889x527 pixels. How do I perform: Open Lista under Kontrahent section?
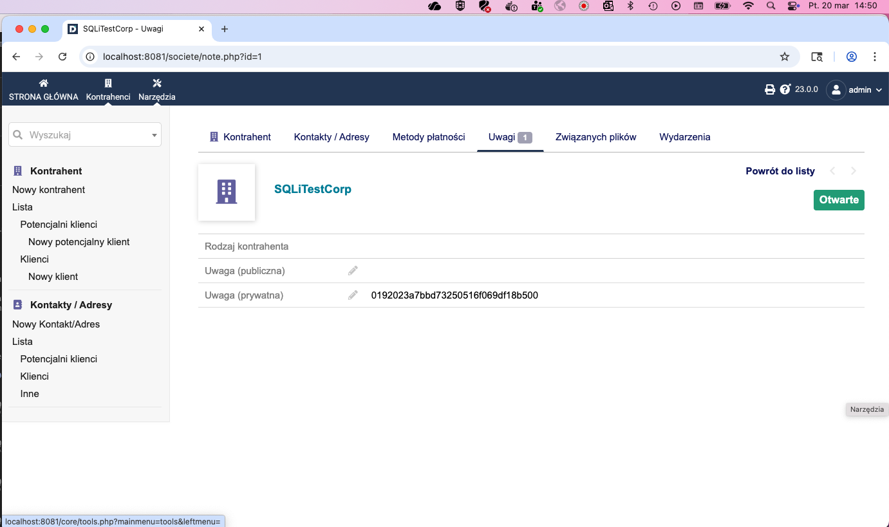click(x=23, y=207)
